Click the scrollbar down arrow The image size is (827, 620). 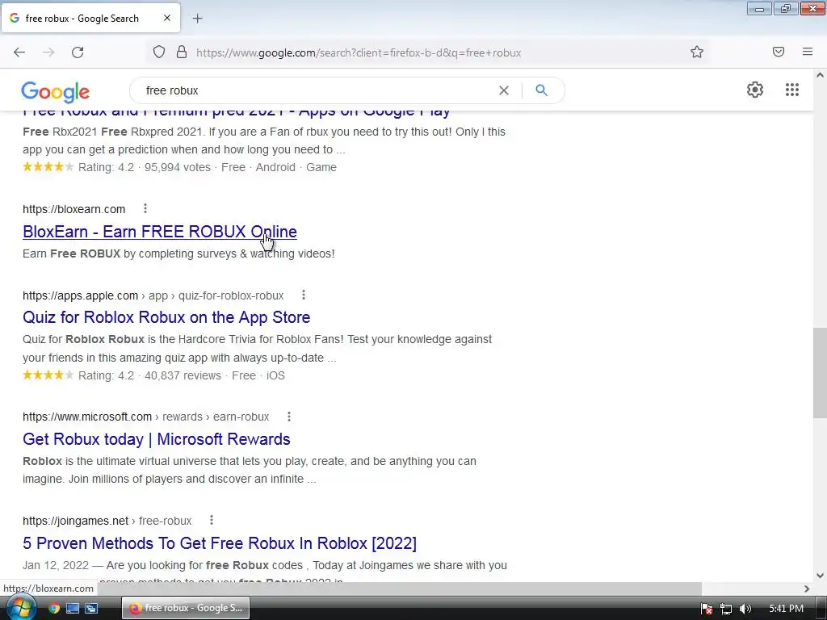click(x=820, y=576)
